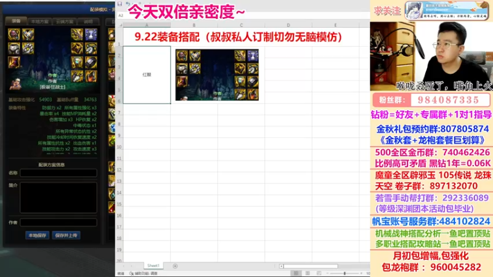Select column D header

(x=288, y=25)
